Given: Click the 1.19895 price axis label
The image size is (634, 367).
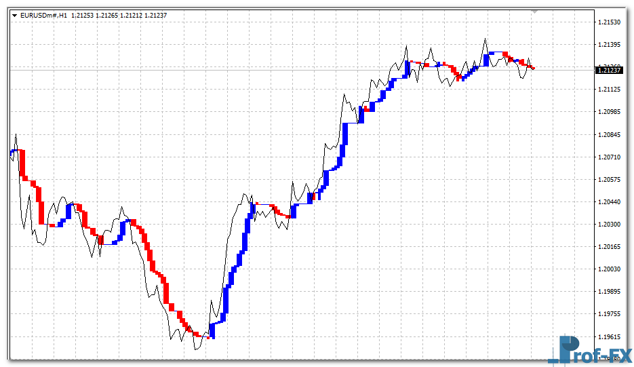Looking at the screenshot, I should click(x=608, y=291).
